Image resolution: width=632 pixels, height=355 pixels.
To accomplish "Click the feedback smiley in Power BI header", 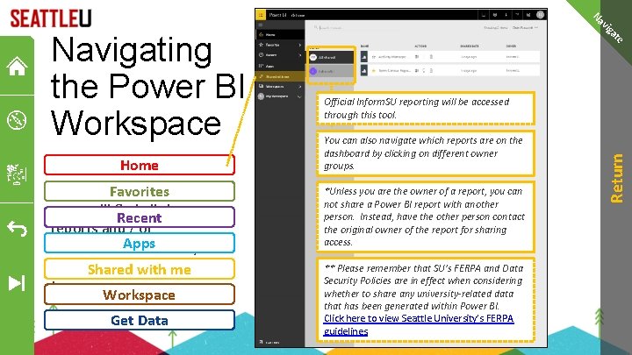I will (x=528, y=15).
